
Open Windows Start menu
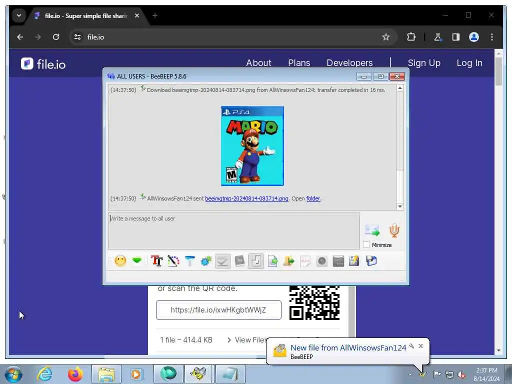pos(13,374)
